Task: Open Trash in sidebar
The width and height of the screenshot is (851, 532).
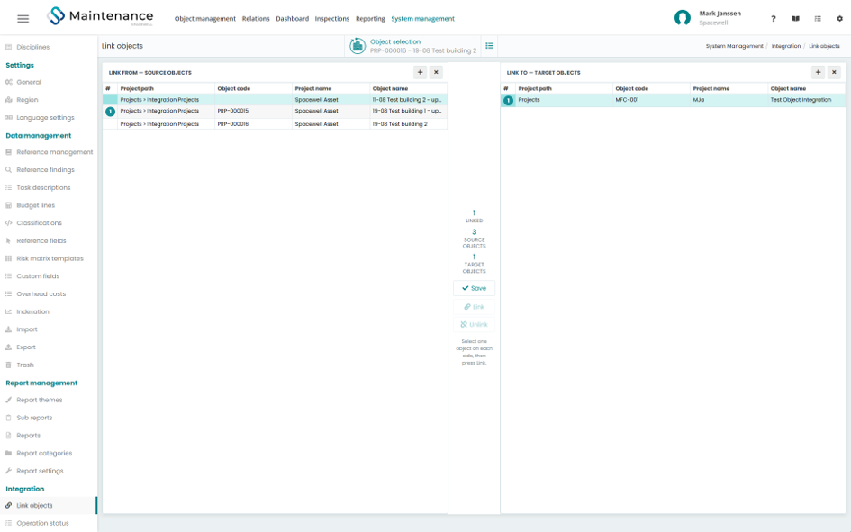Action: (x=25, y=365)
